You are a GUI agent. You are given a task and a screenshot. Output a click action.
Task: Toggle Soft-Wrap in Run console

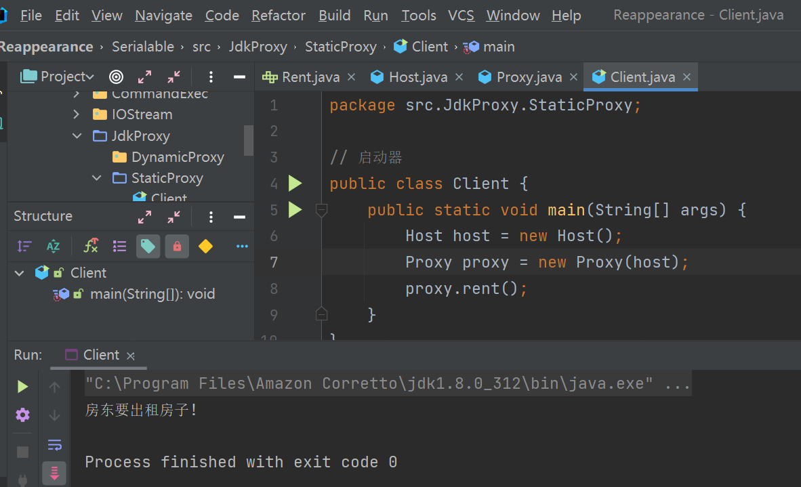click(54, 444)
